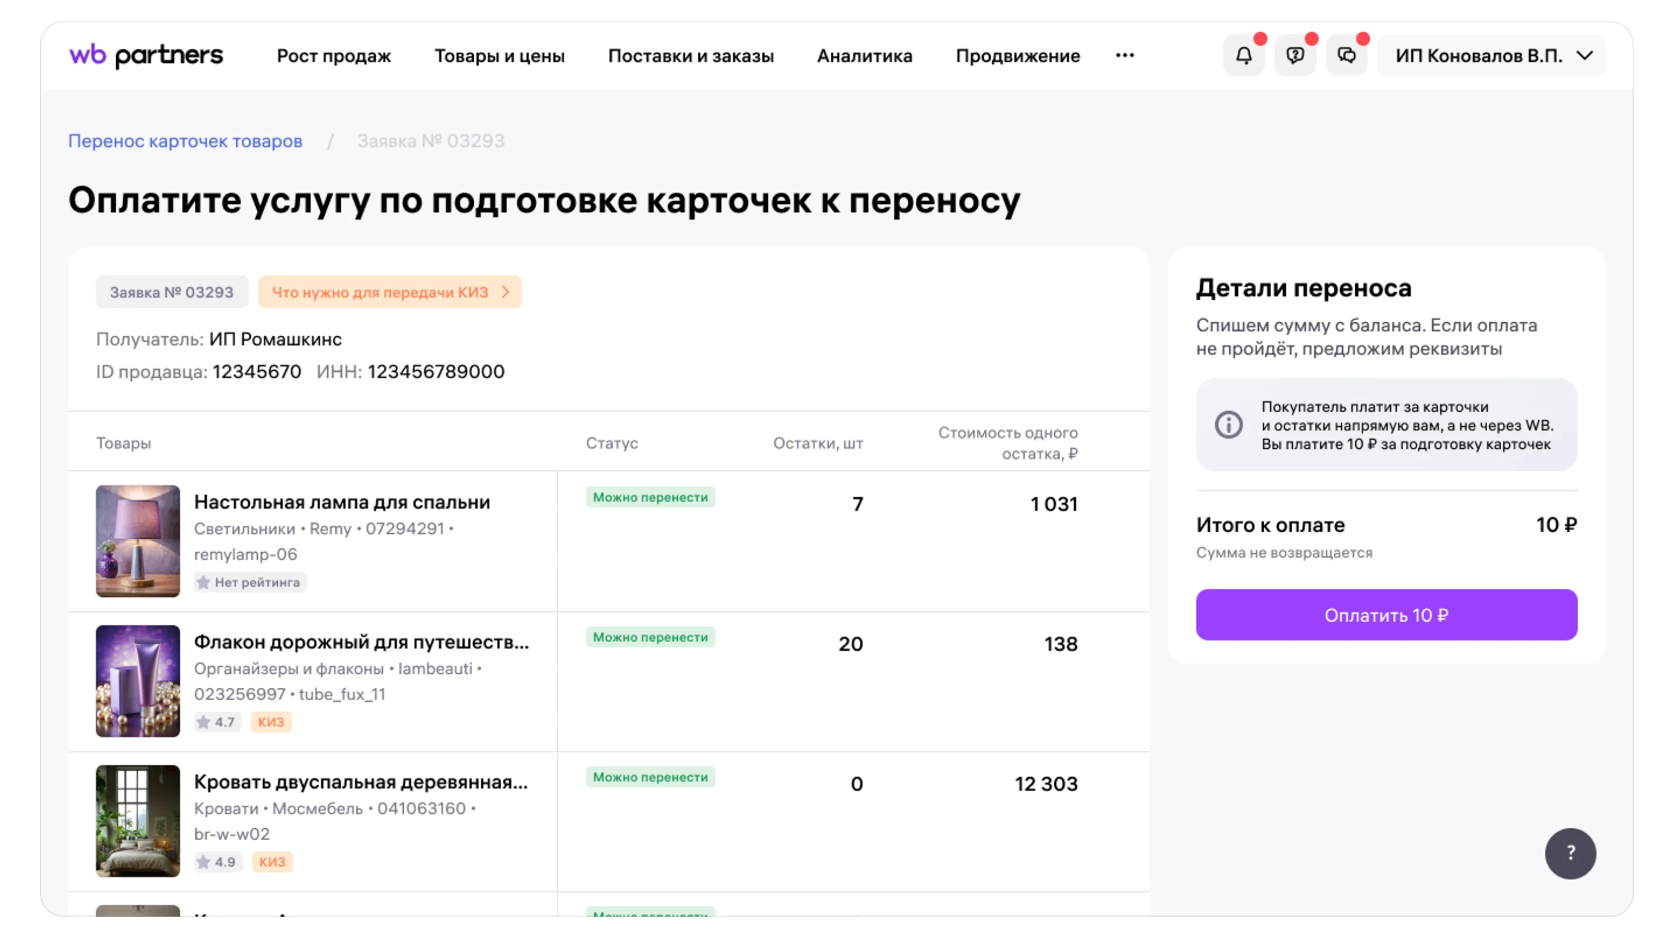Viewport: 1675px width, 938px height.
Task: Open the chat messages icon
Action: click(1346, 56)
